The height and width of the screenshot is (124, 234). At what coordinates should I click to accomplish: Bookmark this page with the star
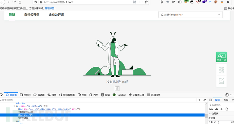click(146, 2)
